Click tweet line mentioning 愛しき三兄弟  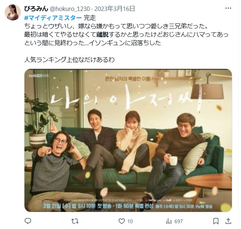coord(116,26)
